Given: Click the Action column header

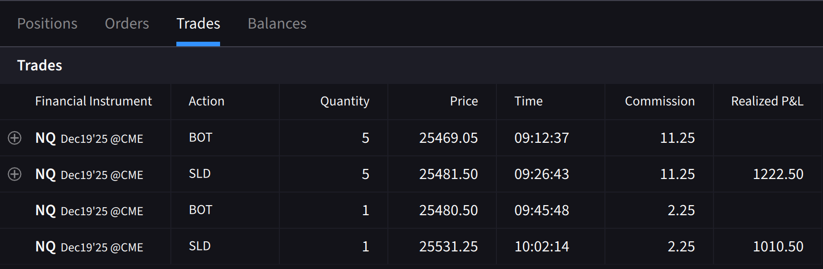Looking at the screenshot, I should pos(207,101).
